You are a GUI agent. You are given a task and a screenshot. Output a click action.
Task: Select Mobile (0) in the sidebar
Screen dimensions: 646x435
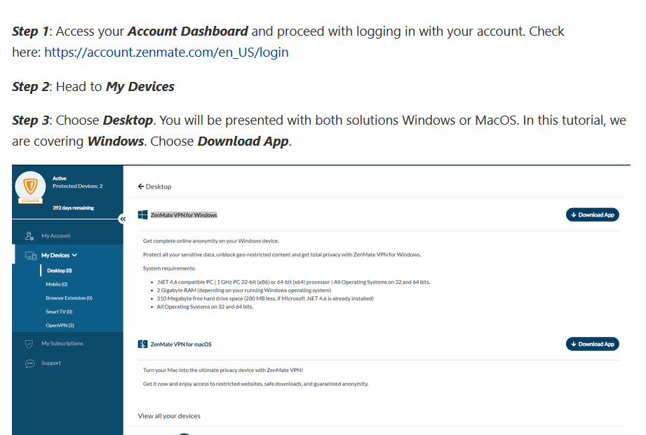[x=56, y=284]
